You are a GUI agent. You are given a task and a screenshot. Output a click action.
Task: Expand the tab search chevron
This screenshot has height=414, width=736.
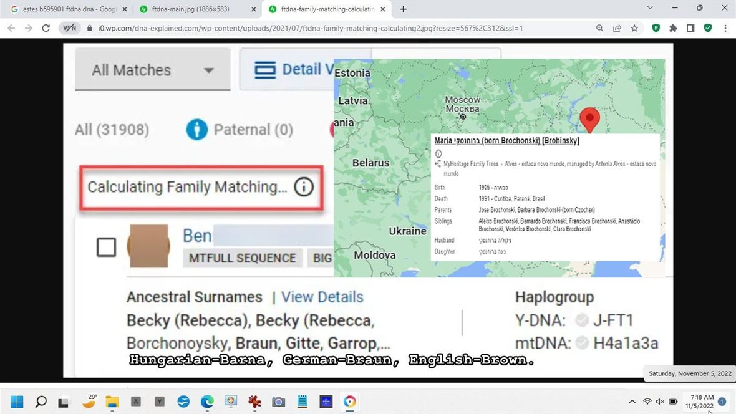(650, 8)
